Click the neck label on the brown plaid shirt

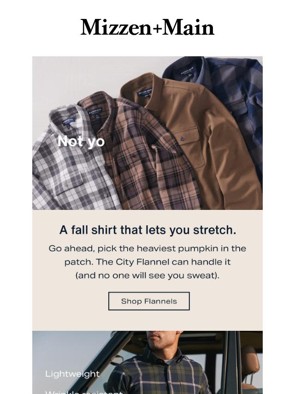pyautogui.click(x=94, y=112)
